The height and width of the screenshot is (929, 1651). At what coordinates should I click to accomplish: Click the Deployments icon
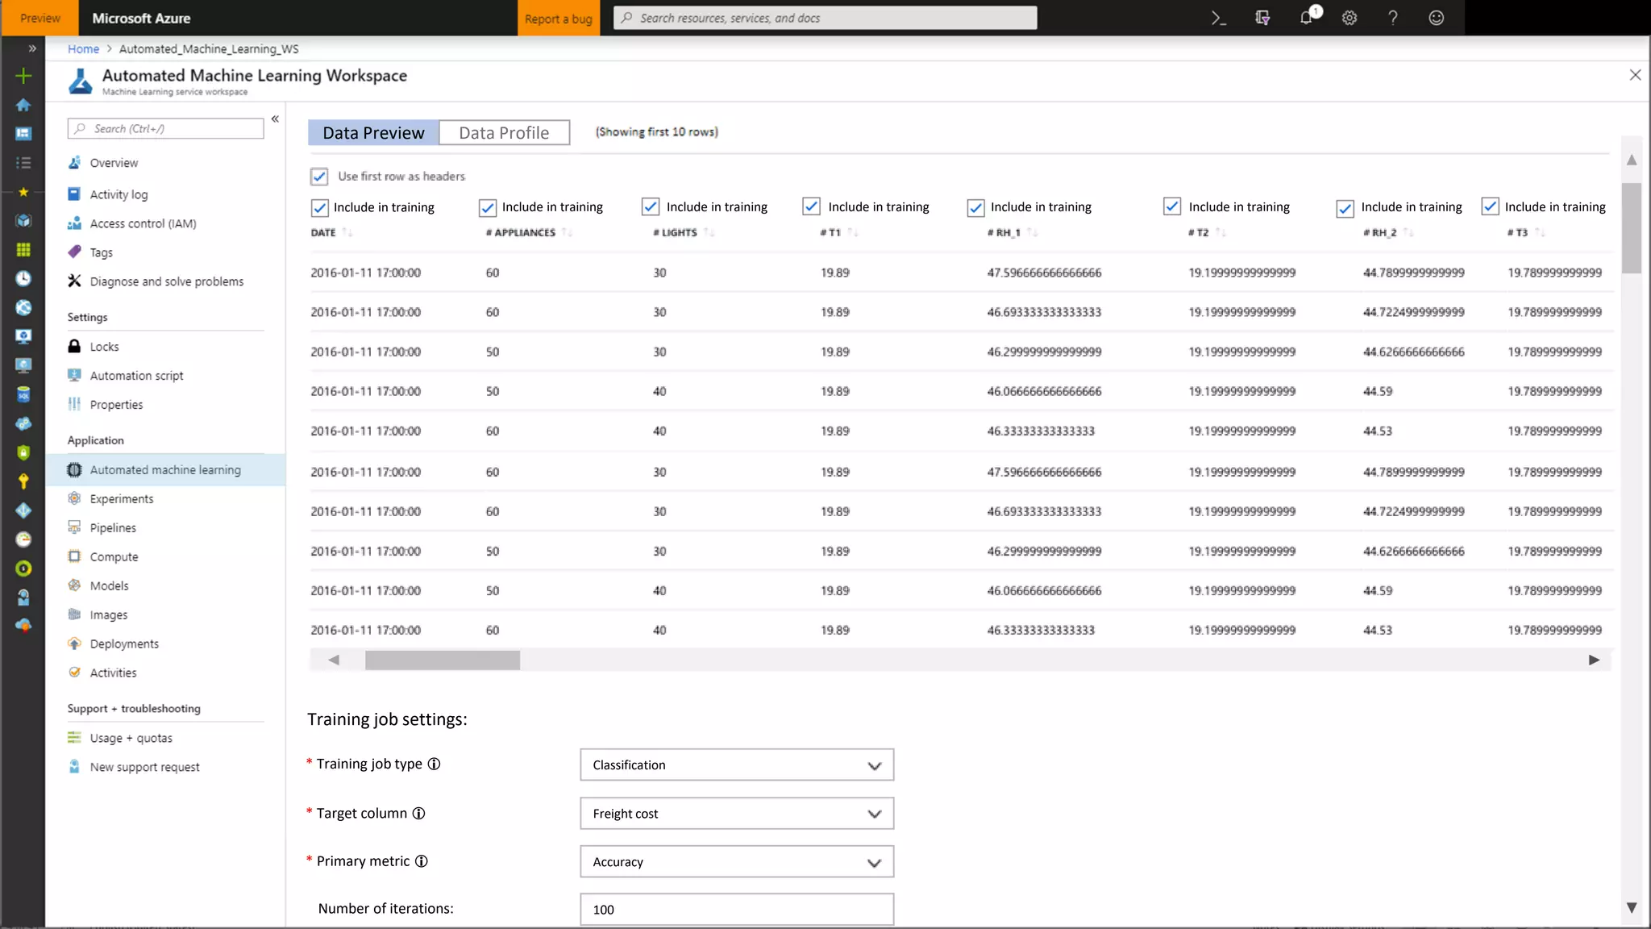click(74, 644)
